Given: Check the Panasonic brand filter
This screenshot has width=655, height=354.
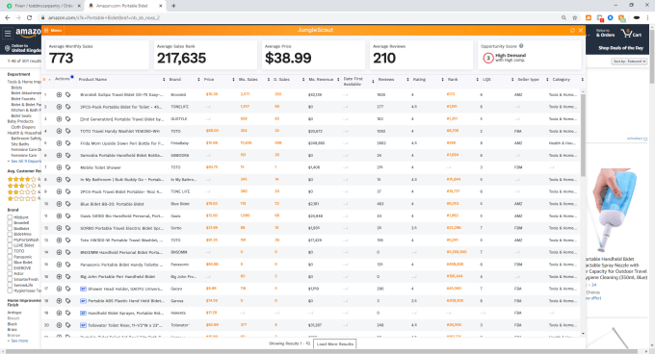Looking at the screenshot, I should pyautogui.click(x=10, y=257).
